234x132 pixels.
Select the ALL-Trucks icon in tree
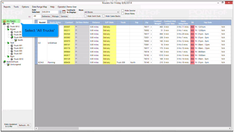pos(4,21)
